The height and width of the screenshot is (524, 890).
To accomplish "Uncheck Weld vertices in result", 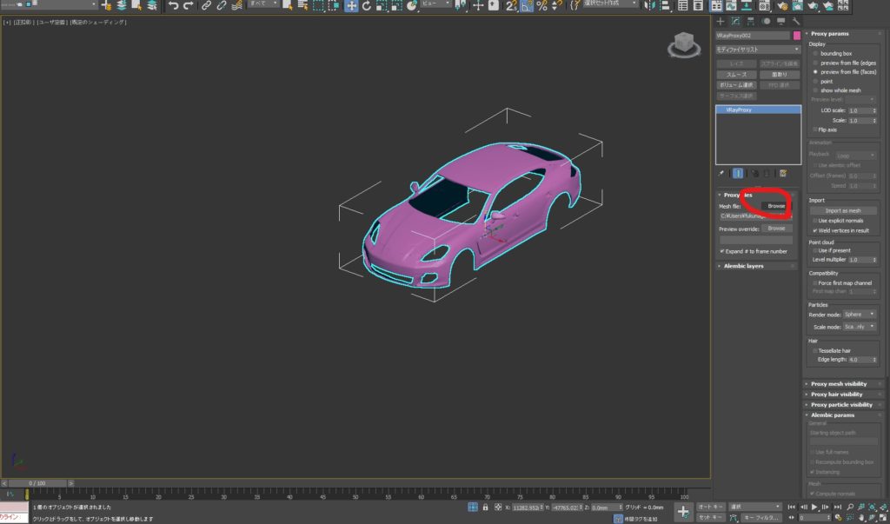I will point(814,230).
